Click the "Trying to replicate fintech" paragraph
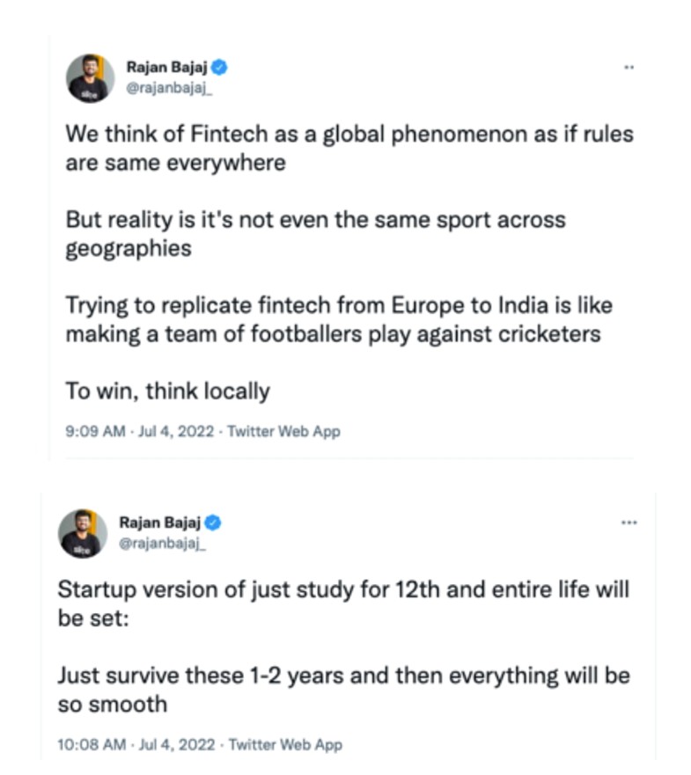The image size is (691, 775). click(339, 319)
